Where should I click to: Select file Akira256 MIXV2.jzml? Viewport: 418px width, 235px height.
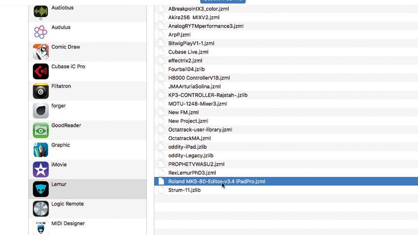[x=194, y=17]
